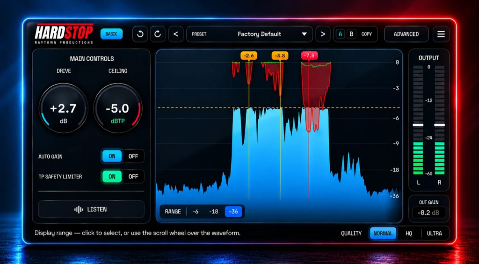The width and height of the screenshot is (479, 264).
Task: Click the Out Gain -0.2 dB field
Action: pos(429,213)
